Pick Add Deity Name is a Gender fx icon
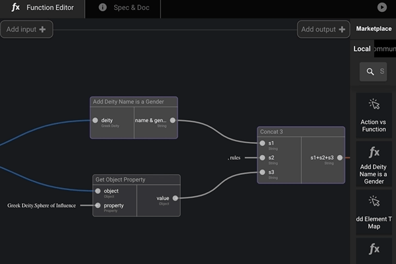 click(374, 153)
